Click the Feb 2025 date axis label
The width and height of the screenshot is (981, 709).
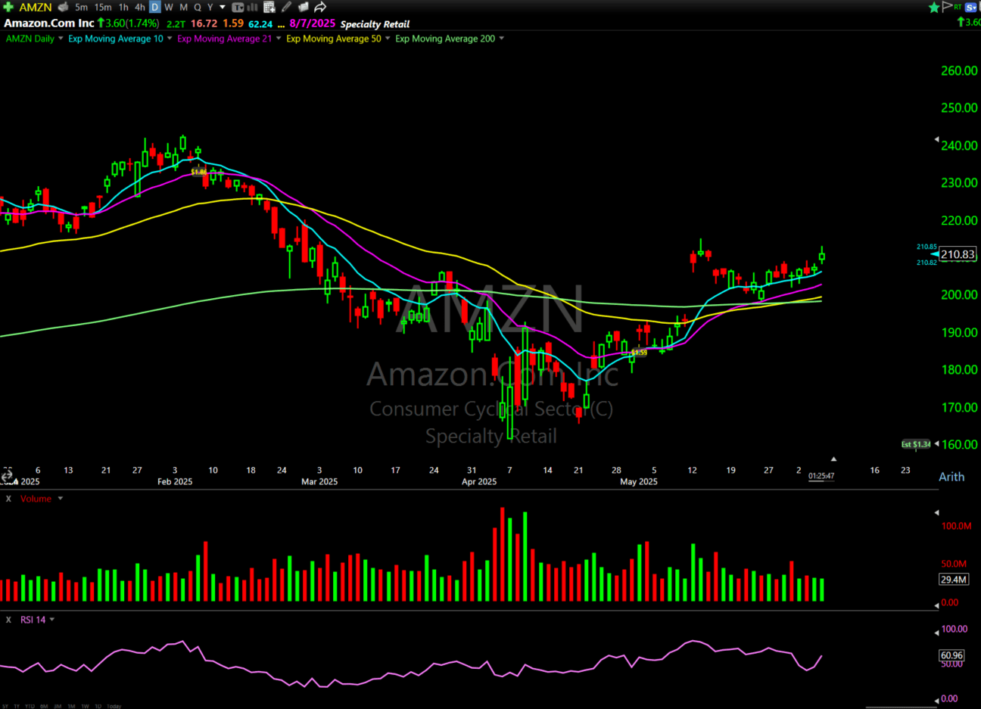point(175,481)
